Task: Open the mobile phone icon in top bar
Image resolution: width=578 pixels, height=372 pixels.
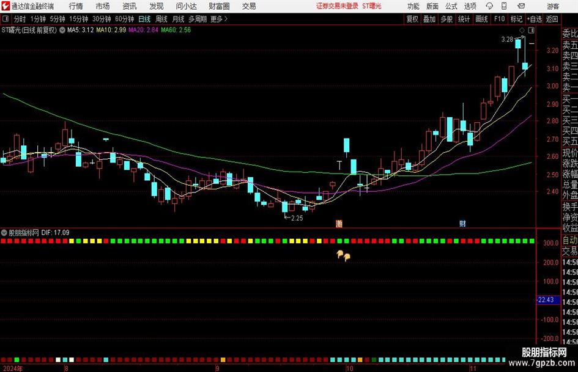Action: pyautogui.click(x=504, y=6)
